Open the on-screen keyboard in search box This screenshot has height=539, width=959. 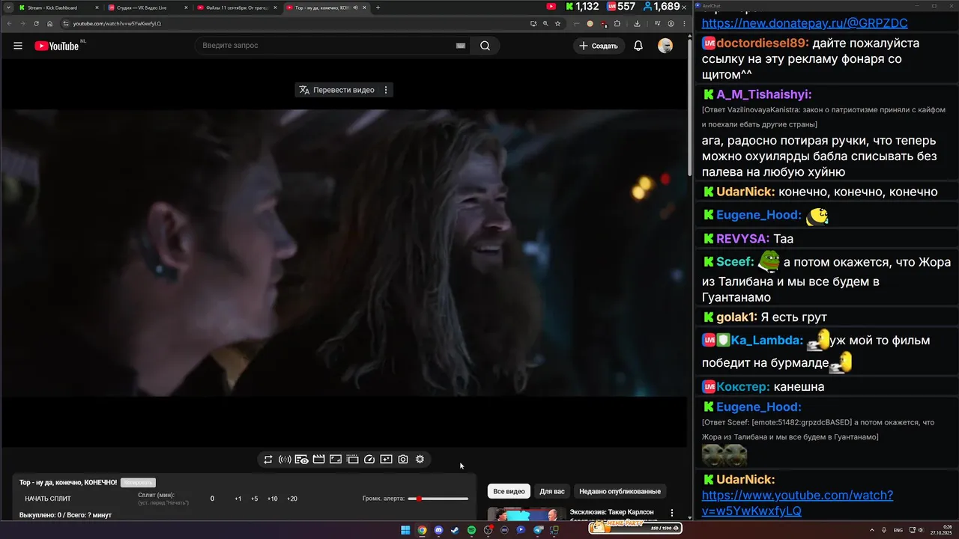click(x=461, y=46)
